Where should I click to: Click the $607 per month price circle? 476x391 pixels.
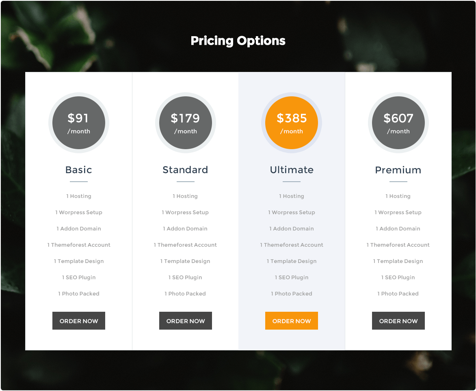[398, 123]
